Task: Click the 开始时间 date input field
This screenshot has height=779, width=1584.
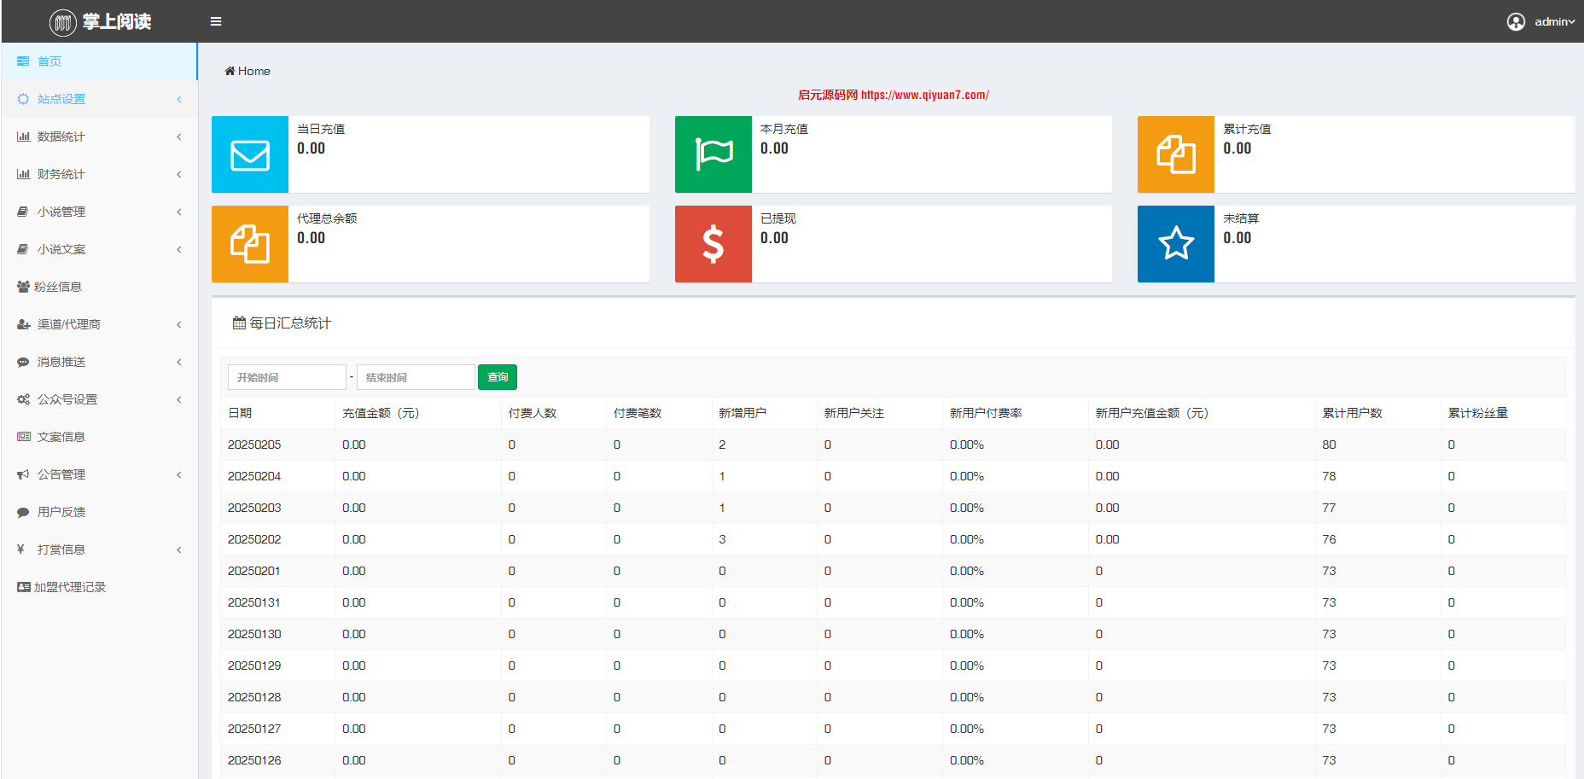Action: pyautogui.click(x=287, y=377)
